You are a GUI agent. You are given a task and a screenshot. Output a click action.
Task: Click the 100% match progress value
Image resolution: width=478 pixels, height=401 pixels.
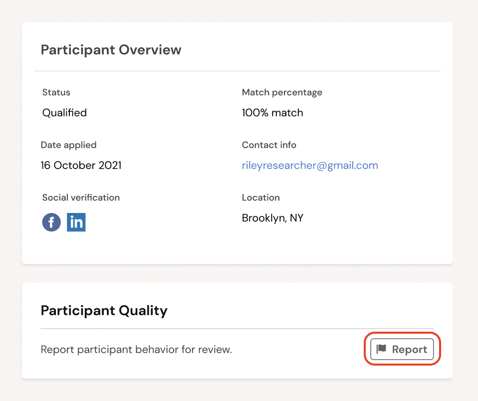click(x=272, y=113)
